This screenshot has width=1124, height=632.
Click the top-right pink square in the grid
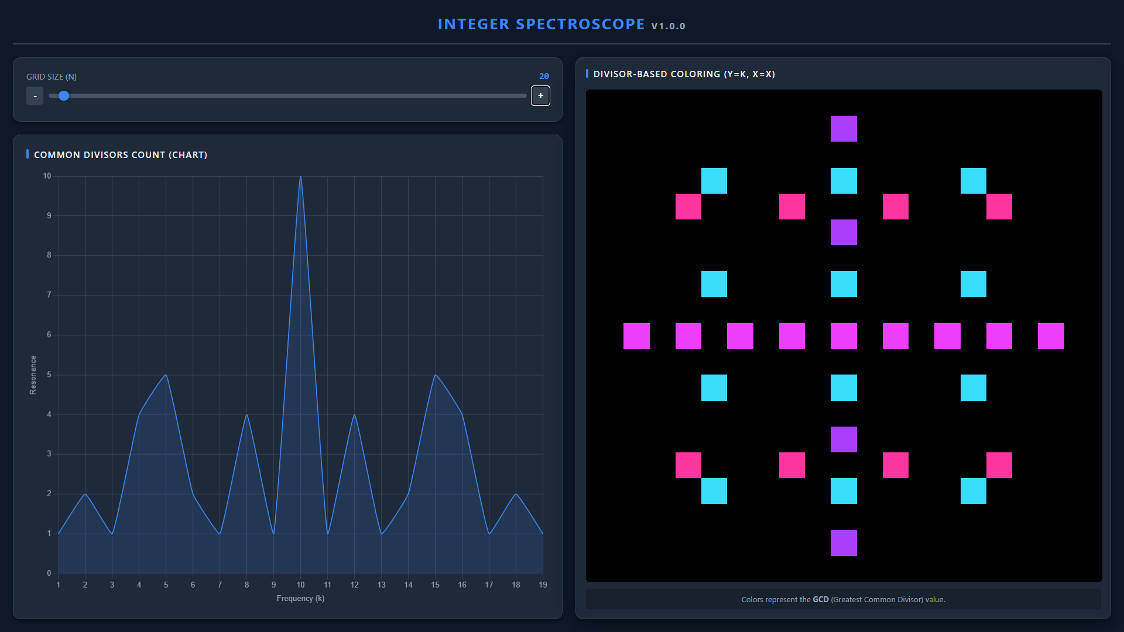999,207
